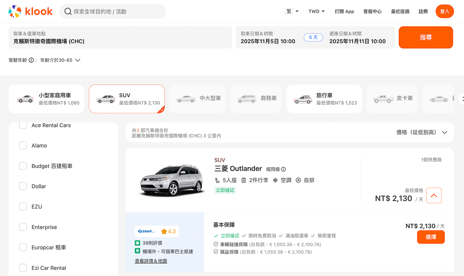Screen dimensions: 464x276
Task: Open the 打開 App link
Action: [344, 11]
